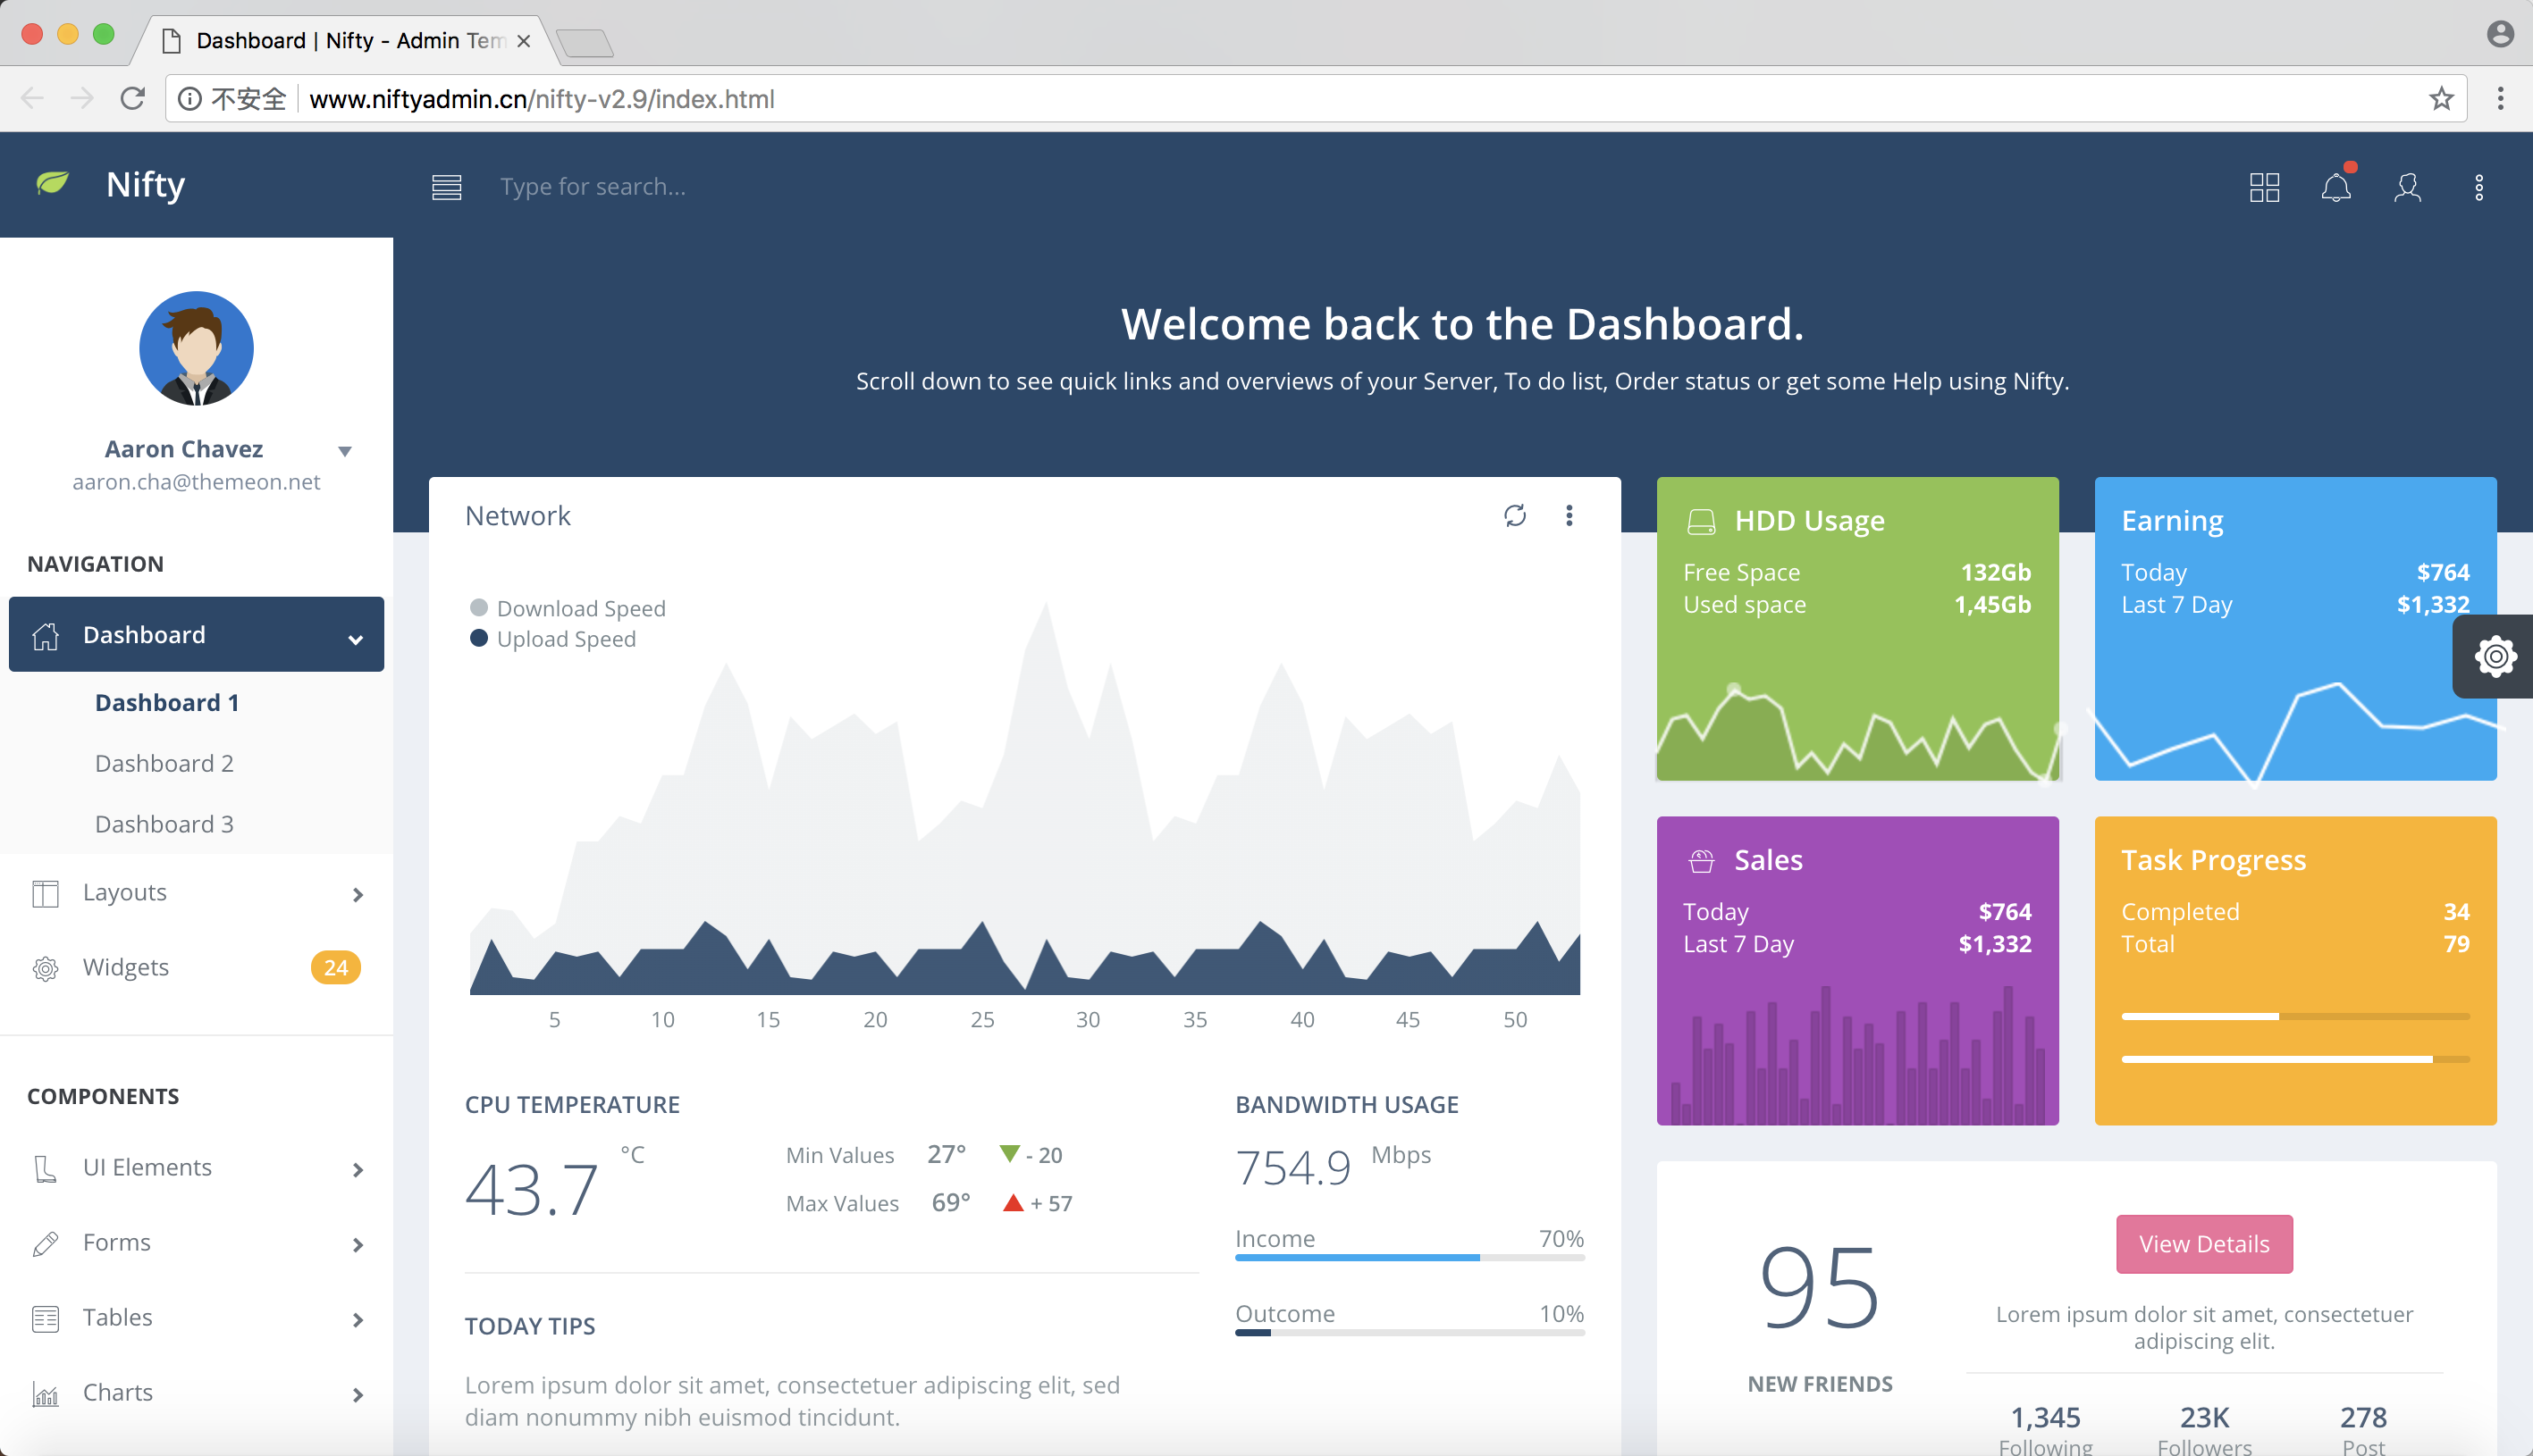Screen dimensions: 2533x1456
Task: Click the search input field in topbar
Action: 592,186
